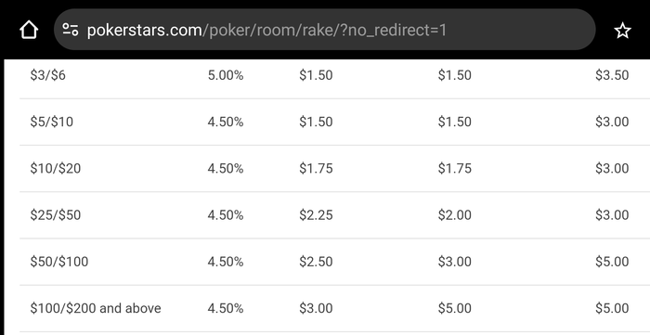Click the $5/$10 stakes cell
The image size is (650, 335).
pyautogui.click(x=51, y=122)
